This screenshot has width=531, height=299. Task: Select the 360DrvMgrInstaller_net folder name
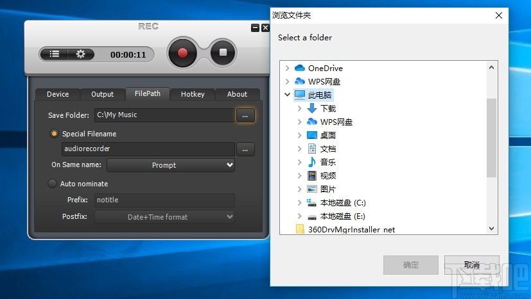[351, 230]
